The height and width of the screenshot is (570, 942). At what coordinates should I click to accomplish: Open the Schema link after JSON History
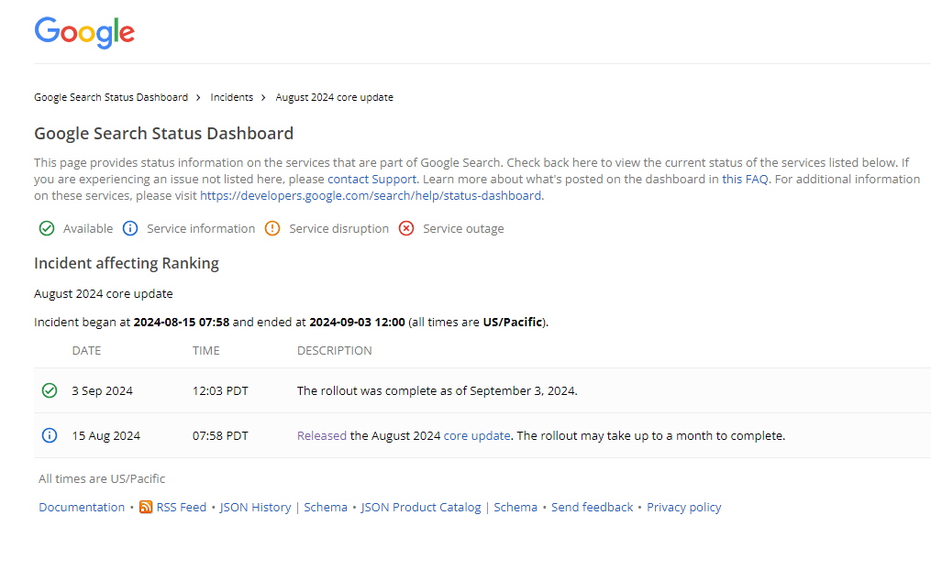(x=326, y=507)
